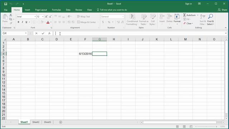229x129 pixels.
Task: Click the Select All corner button
Action: [x=4, y=39]
